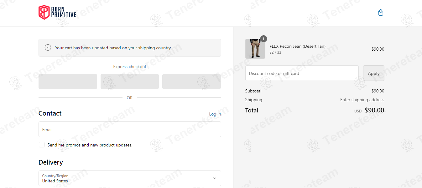Click the USD total amount $90.00
422x188 pixels.
374,110
